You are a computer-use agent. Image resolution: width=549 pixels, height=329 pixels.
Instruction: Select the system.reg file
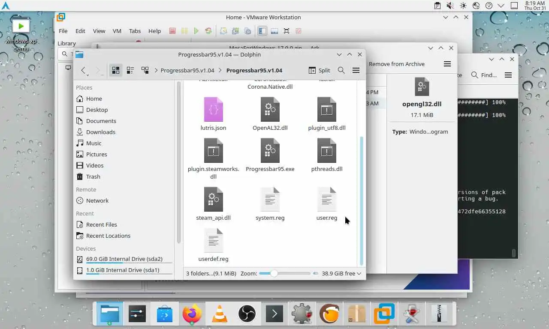click(x=270, y=203)
